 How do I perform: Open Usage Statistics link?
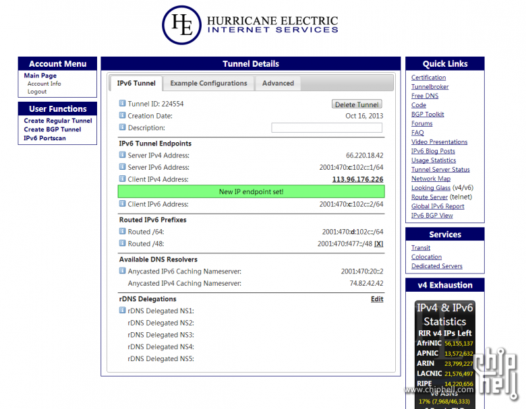434,160
